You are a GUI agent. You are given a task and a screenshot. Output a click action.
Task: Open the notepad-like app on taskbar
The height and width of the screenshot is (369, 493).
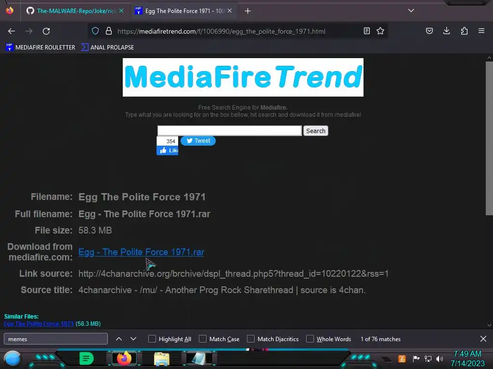click(199, 358)
